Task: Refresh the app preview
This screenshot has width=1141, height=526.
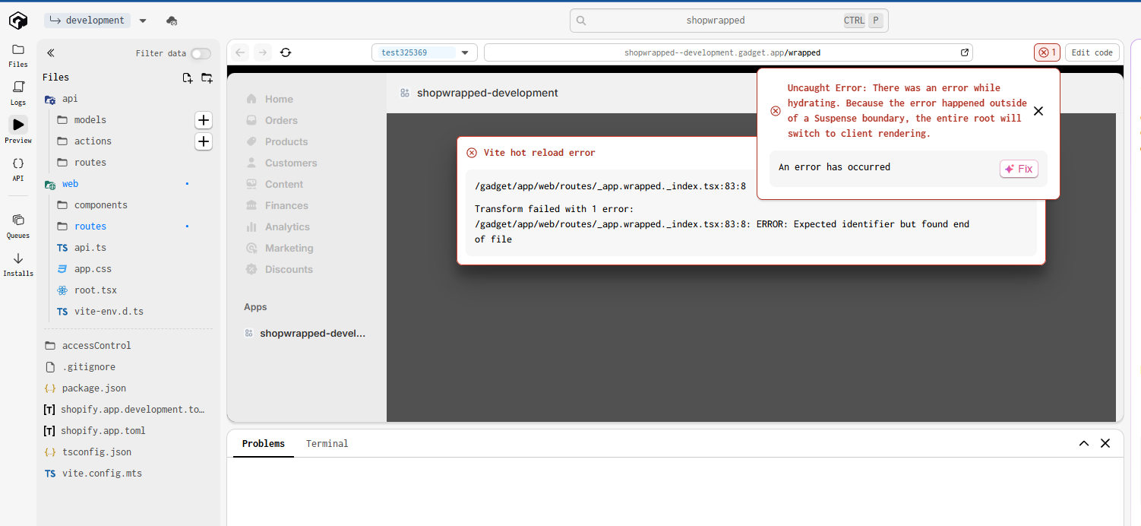Action: click(286, 52)
